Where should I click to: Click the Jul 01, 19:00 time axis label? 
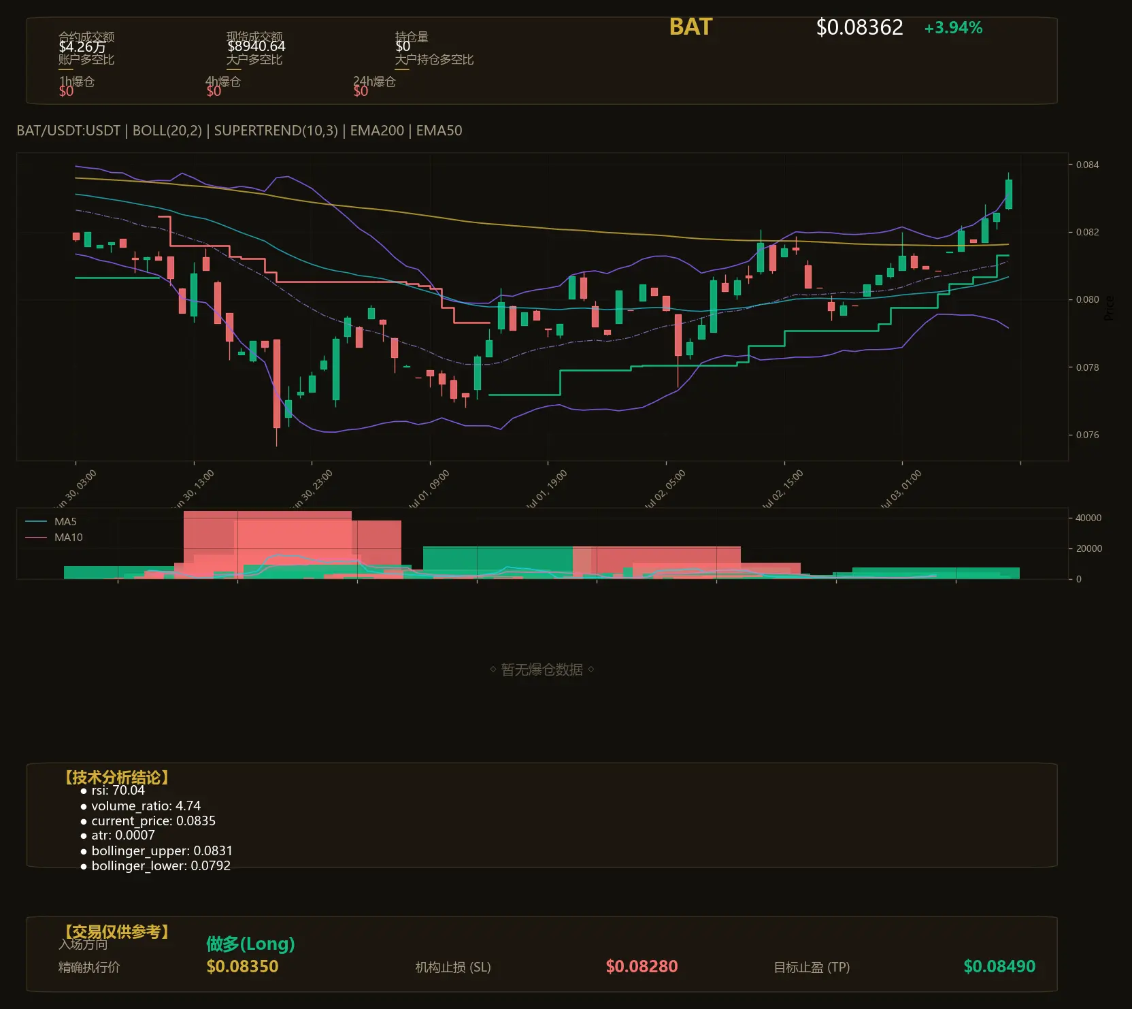point(546,489)
